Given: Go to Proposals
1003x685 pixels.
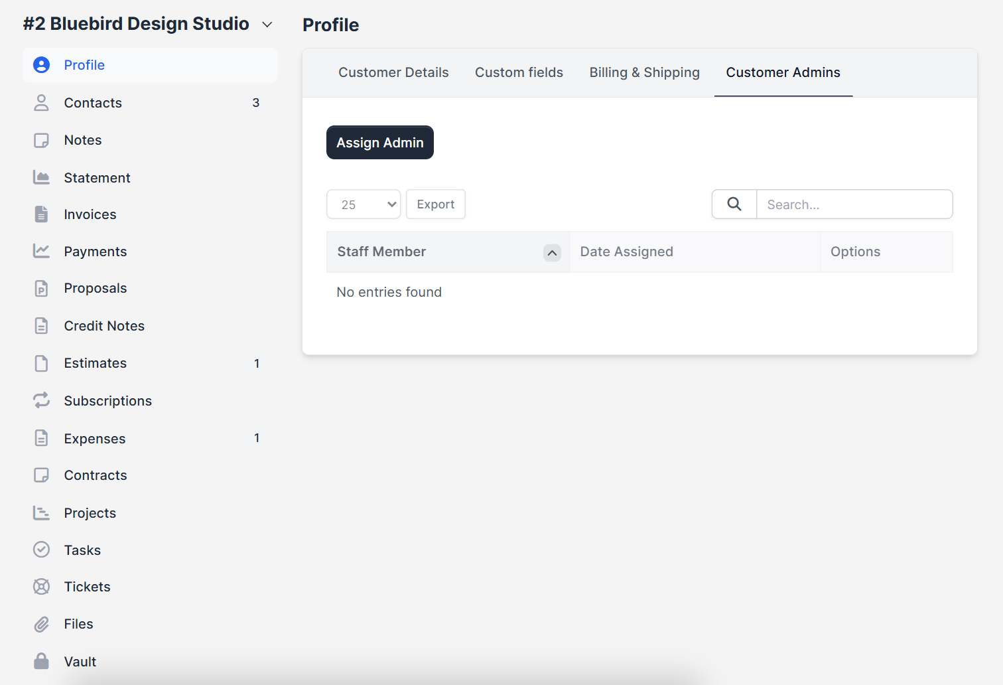Looking at the screenshot, I should (x=150, y=288).
